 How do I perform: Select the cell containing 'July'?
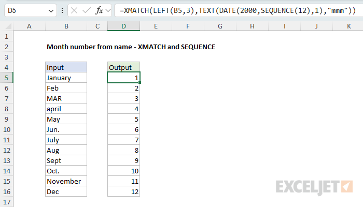(x=66, y=140)
